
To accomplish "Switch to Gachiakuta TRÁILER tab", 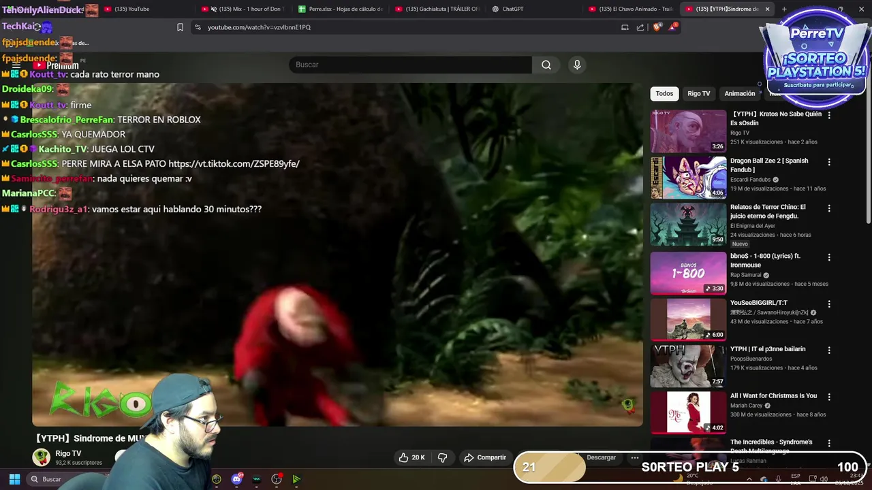I will pos(437,9).
